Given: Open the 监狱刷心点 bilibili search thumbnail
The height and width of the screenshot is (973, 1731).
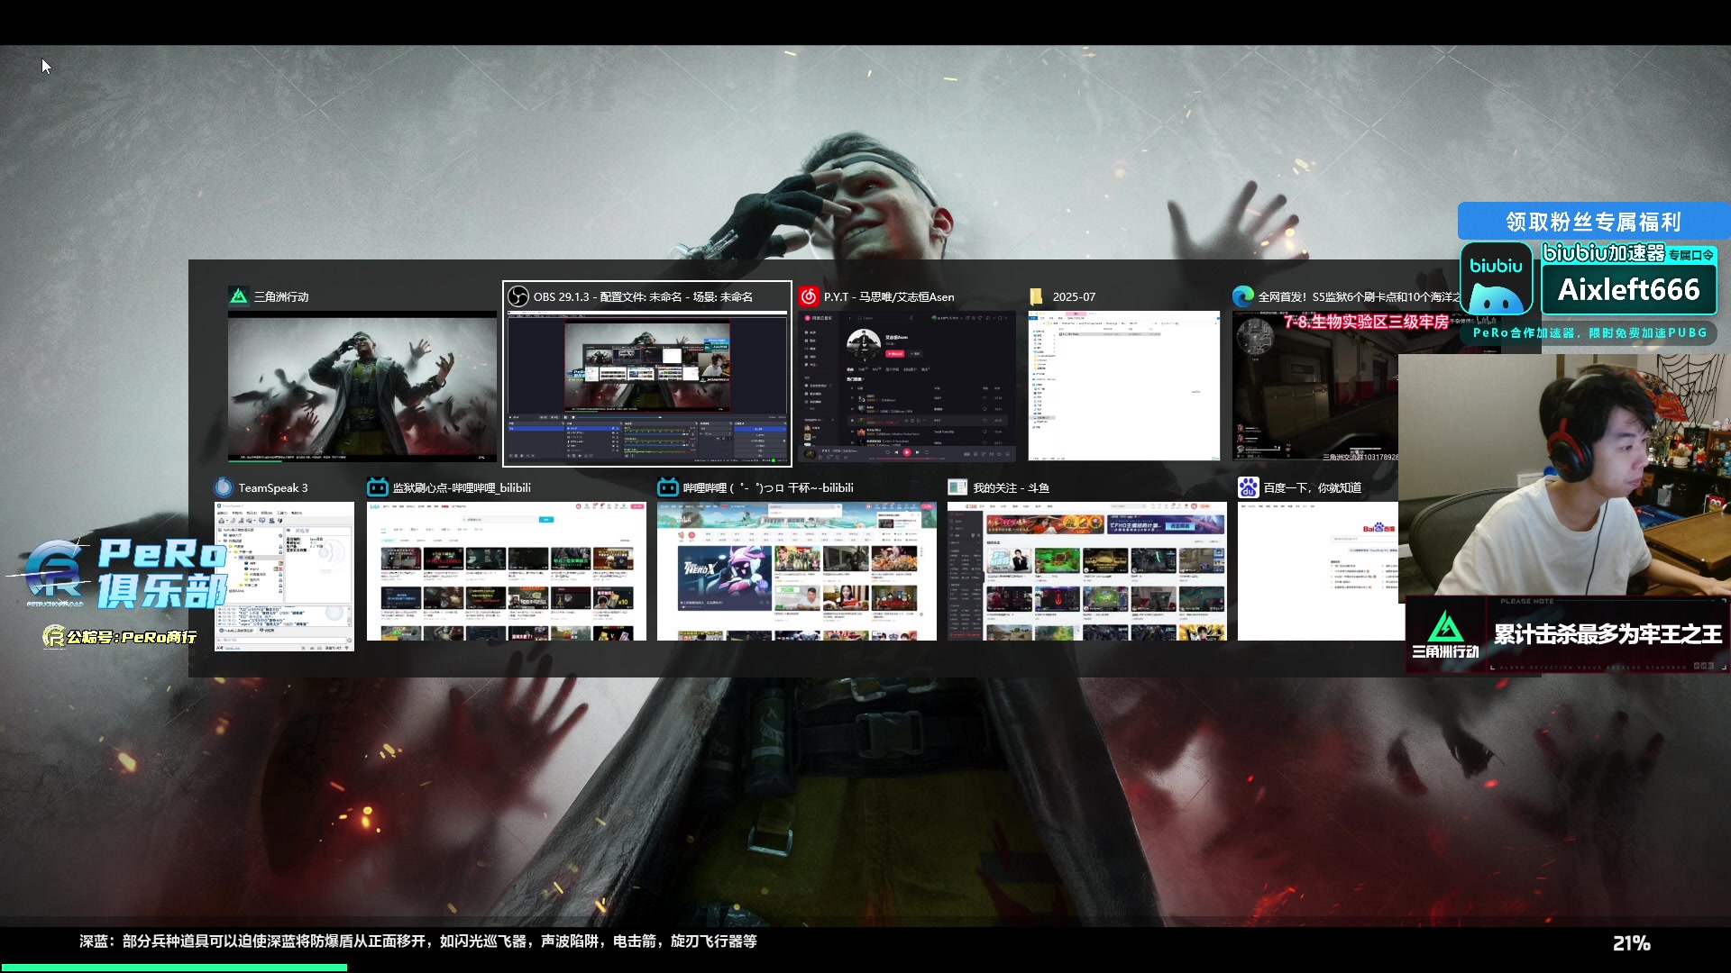Looking at the screenshot, I should click(x=507, y=572).
